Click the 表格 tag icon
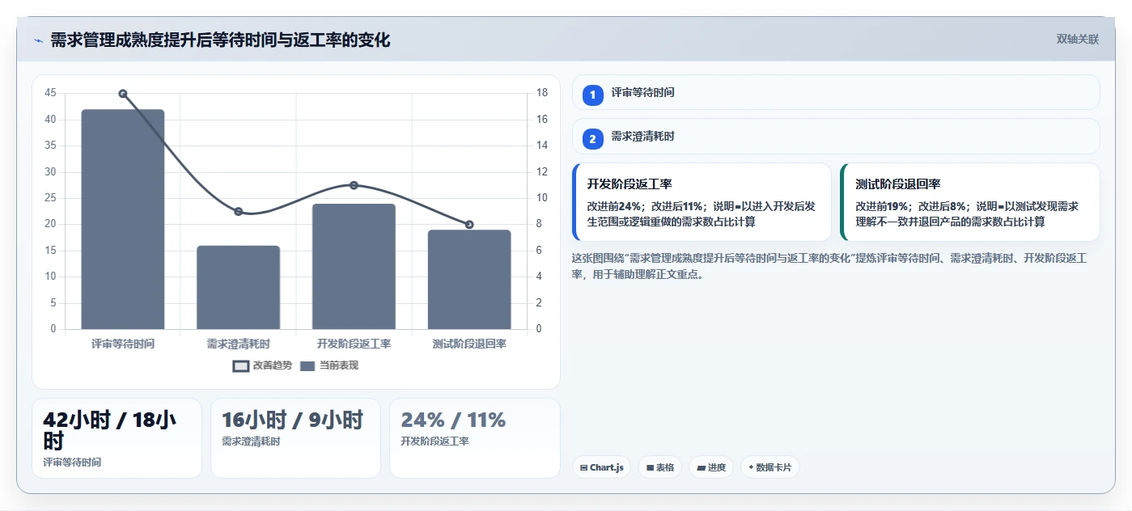 coord(650,468)
